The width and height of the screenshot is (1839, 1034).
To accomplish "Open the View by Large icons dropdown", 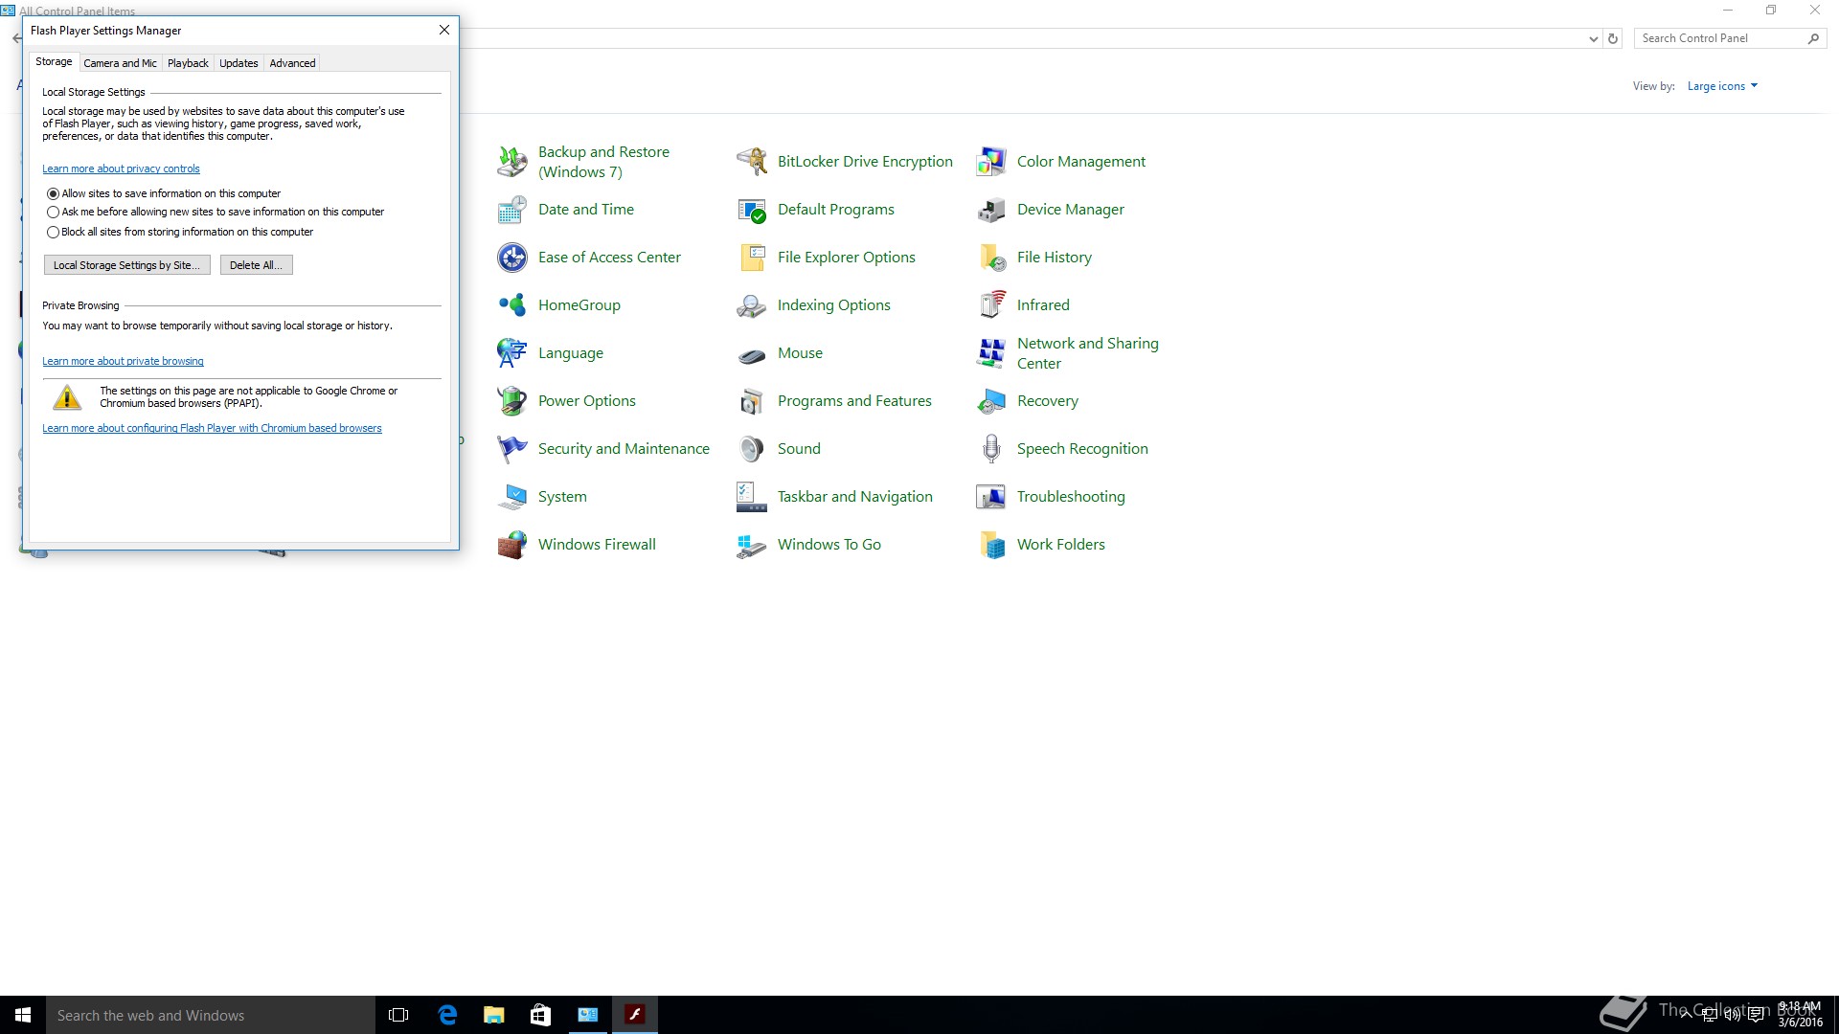I will 1722,86.
